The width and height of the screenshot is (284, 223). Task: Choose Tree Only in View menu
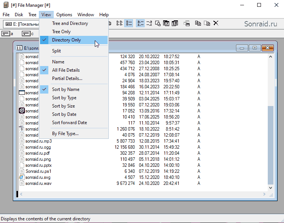point(74,32)
